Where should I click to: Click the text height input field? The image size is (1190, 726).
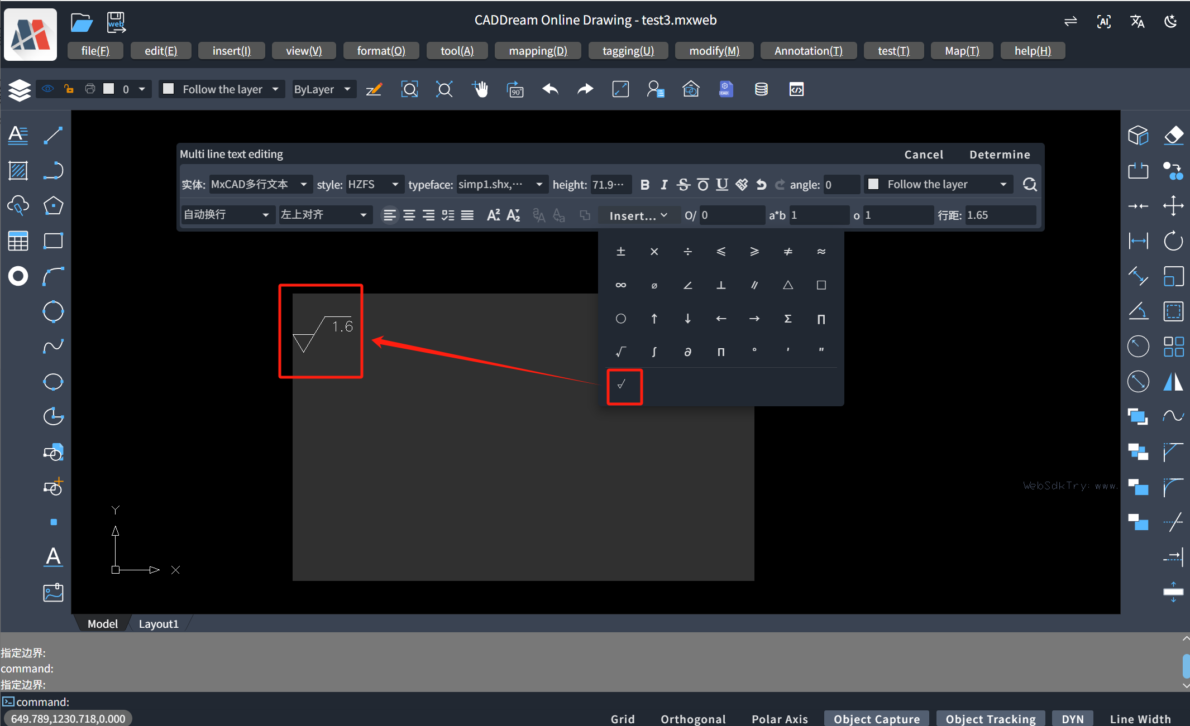coord(610,185)
